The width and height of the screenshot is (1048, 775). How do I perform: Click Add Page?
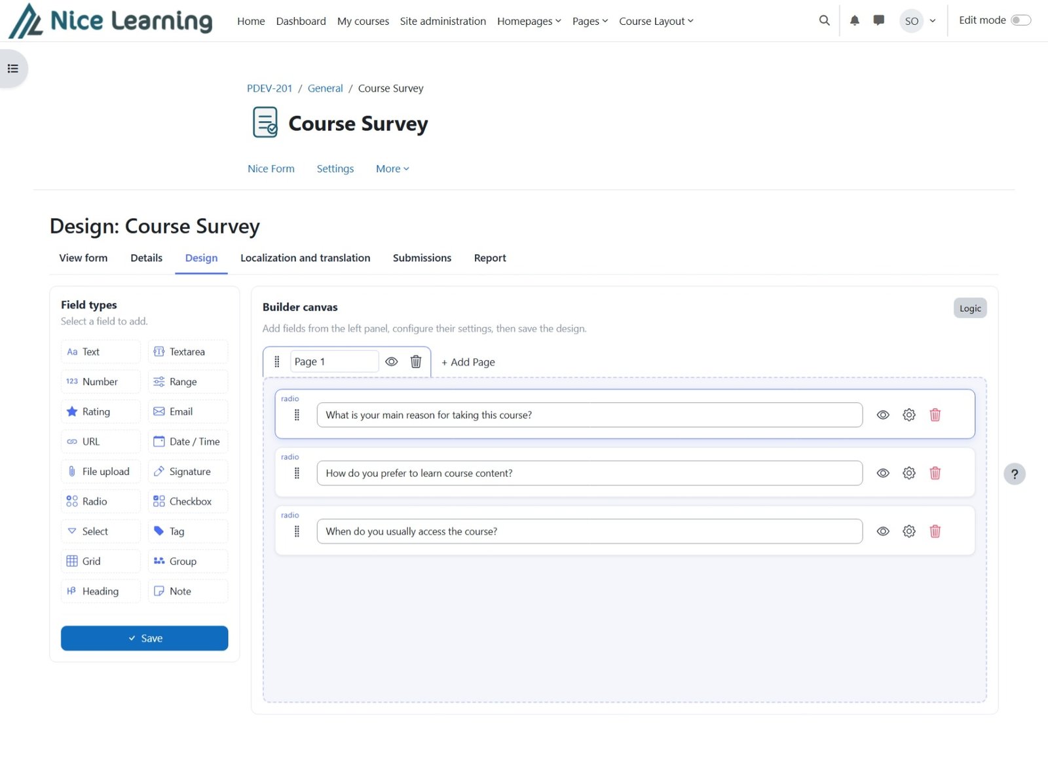468,362
